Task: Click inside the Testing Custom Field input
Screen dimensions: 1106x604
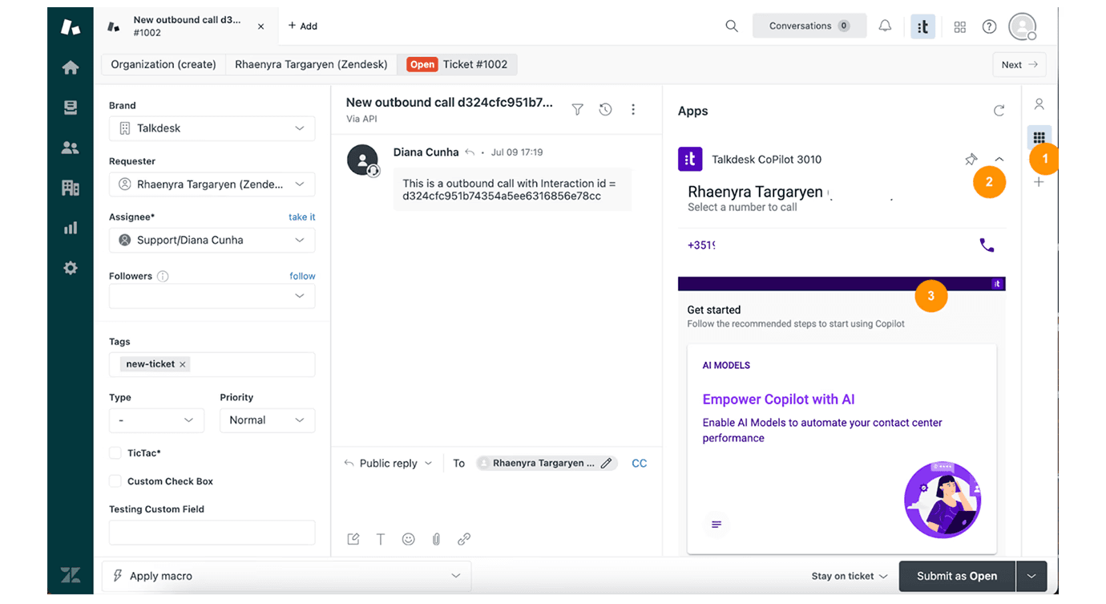Action: (212, 533)
